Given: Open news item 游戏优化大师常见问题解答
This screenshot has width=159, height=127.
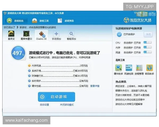Looking at the screenshot, I should tap(129, 104).
